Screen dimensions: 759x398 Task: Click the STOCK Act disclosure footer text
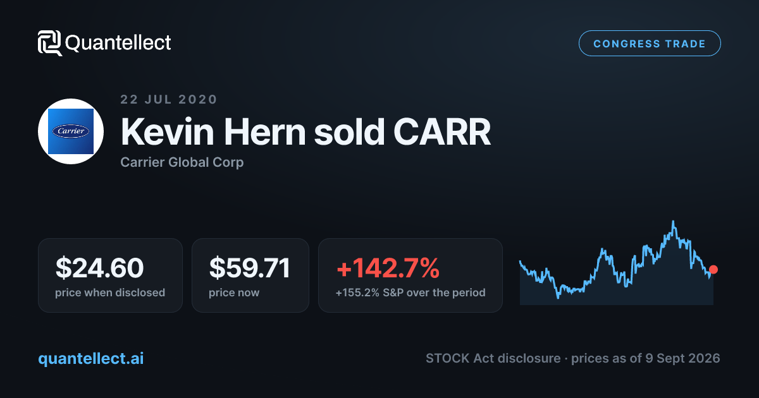click(573, 358)
